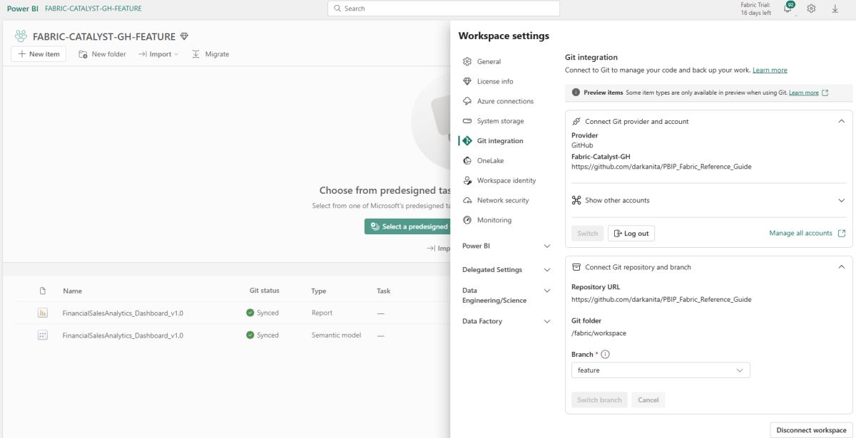The image size is (856, 438).
Task: Click the New folder button
Action: [x=102, y=54]
